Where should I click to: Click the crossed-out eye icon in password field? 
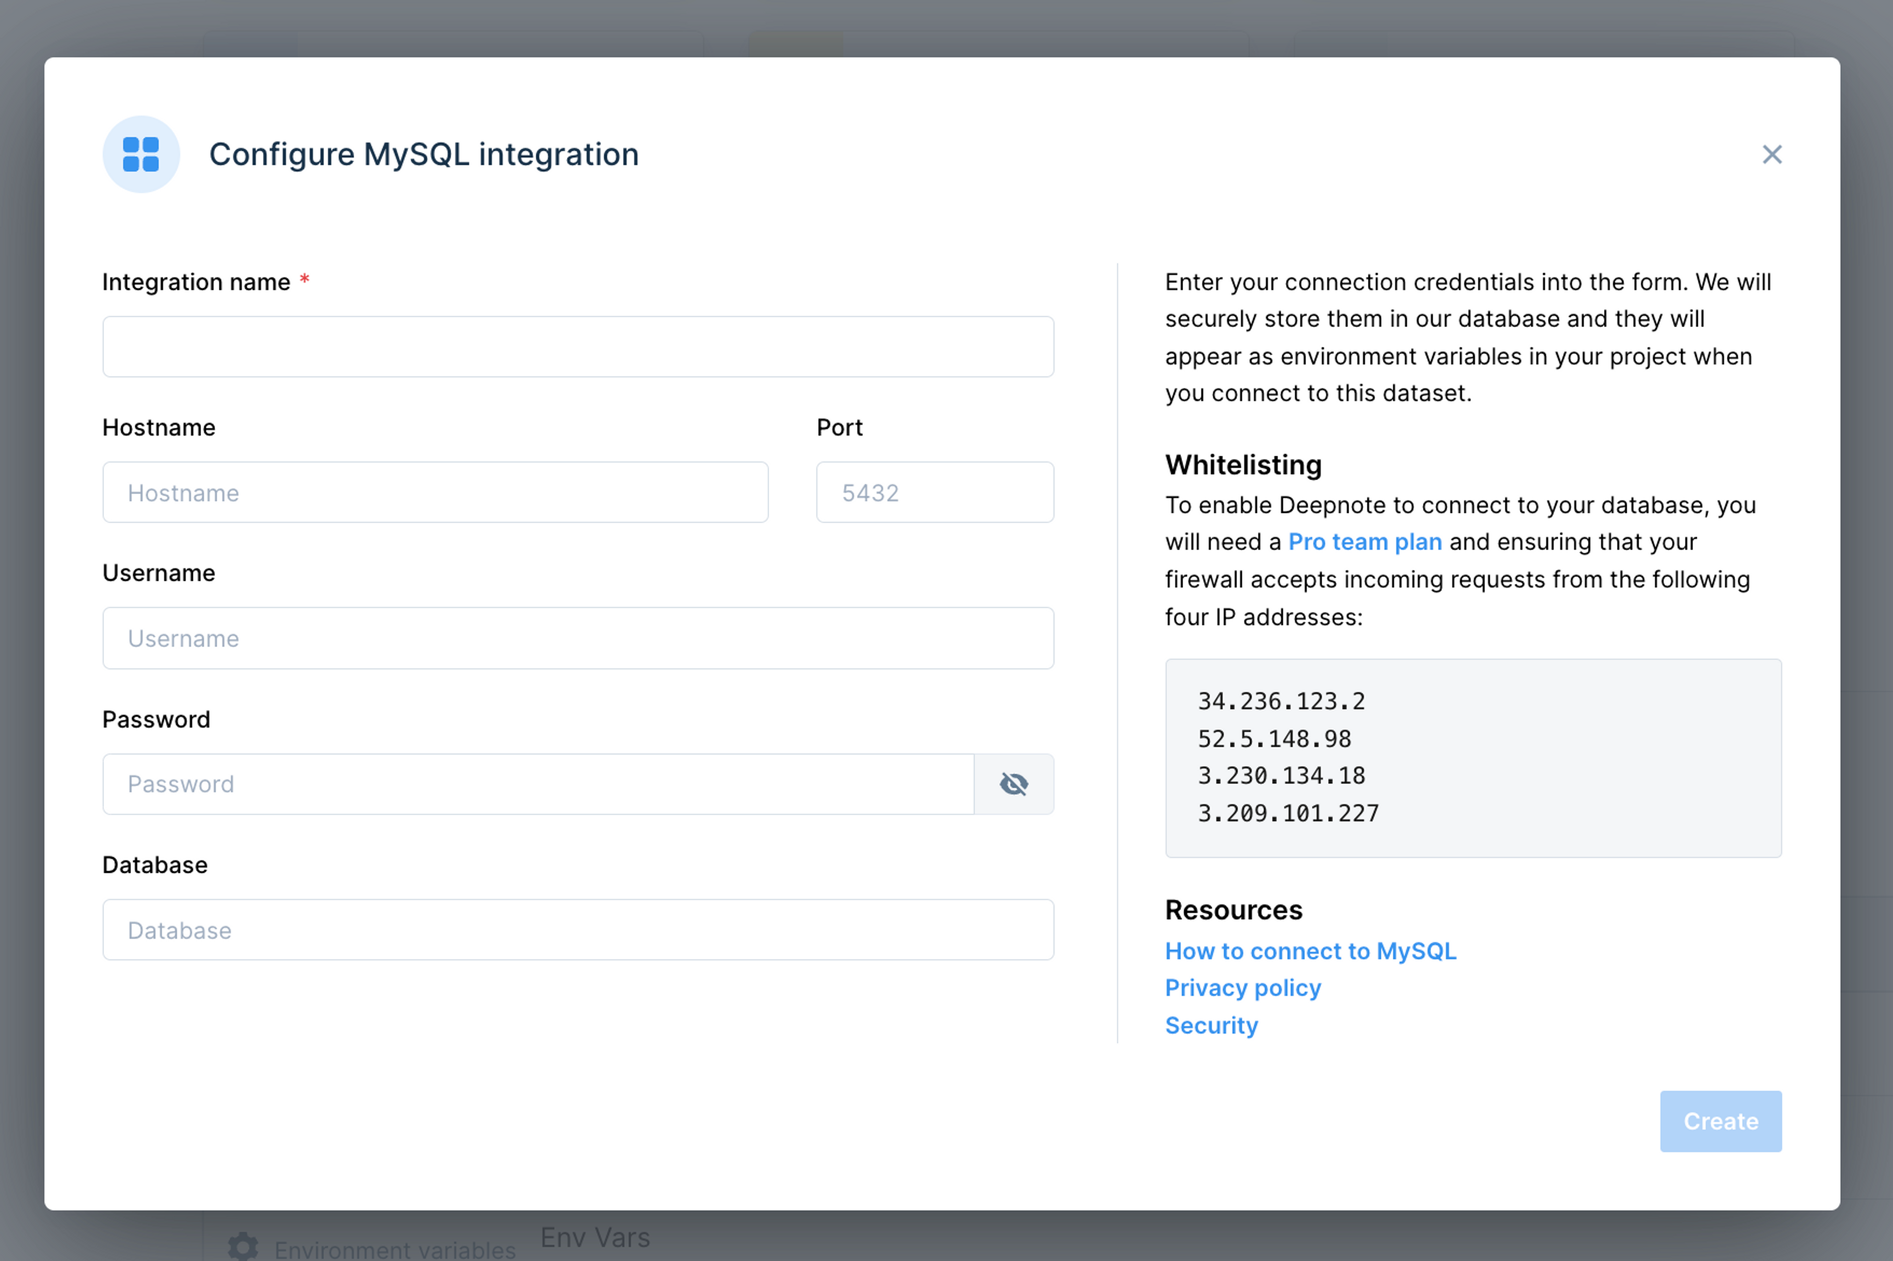pyautogui.click(x=1014, y=784)
